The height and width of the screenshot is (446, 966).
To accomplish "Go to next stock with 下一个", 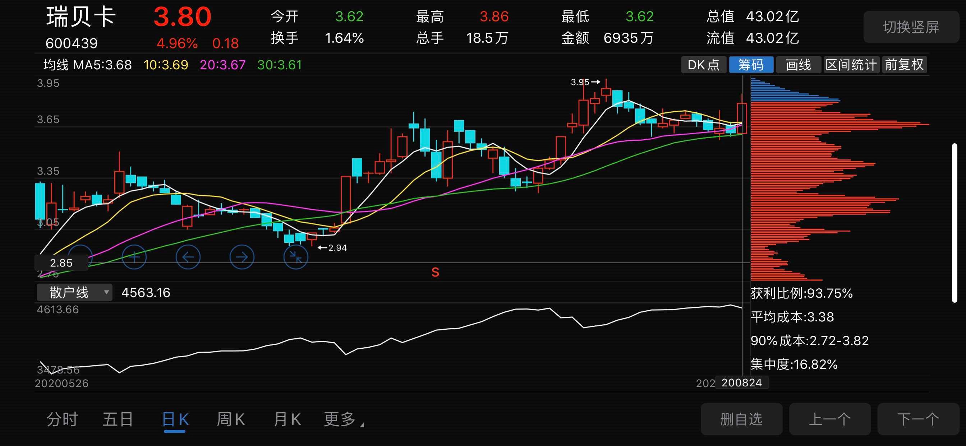I will [x=918, y=419].
